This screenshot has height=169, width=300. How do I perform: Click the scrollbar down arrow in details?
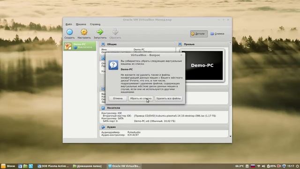tap(230, 136)
